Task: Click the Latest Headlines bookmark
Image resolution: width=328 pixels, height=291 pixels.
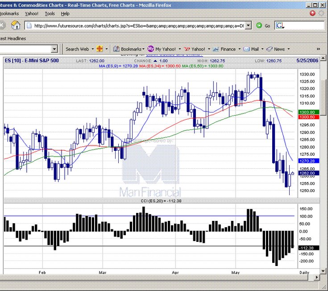Action: coord(13,38)
